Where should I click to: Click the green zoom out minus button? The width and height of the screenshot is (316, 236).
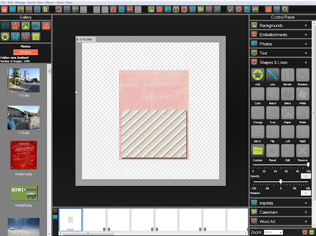312,233
